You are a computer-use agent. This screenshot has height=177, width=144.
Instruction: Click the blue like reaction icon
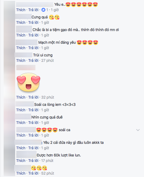(43, 10)
